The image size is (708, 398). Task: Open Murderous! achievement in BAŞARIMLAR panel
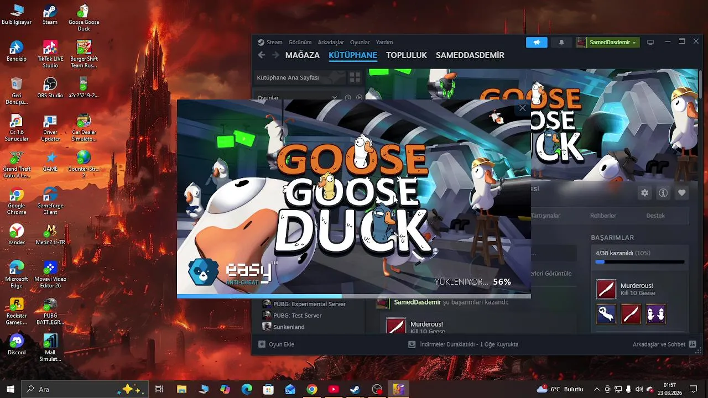641,289
